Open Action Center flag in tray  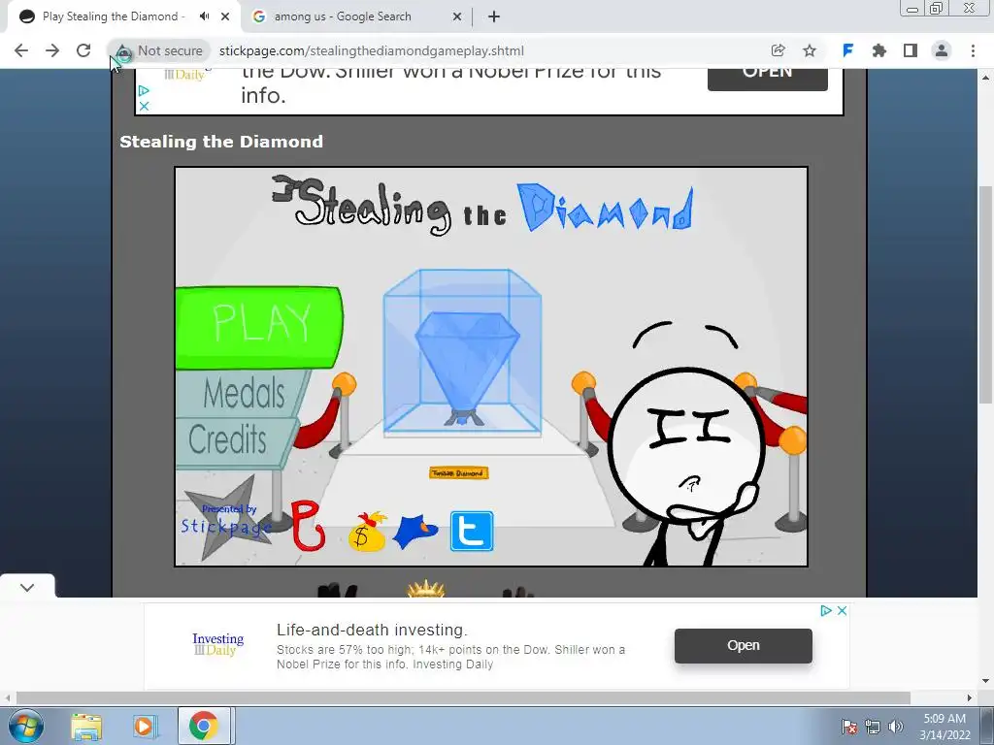(x=849, y=727)
